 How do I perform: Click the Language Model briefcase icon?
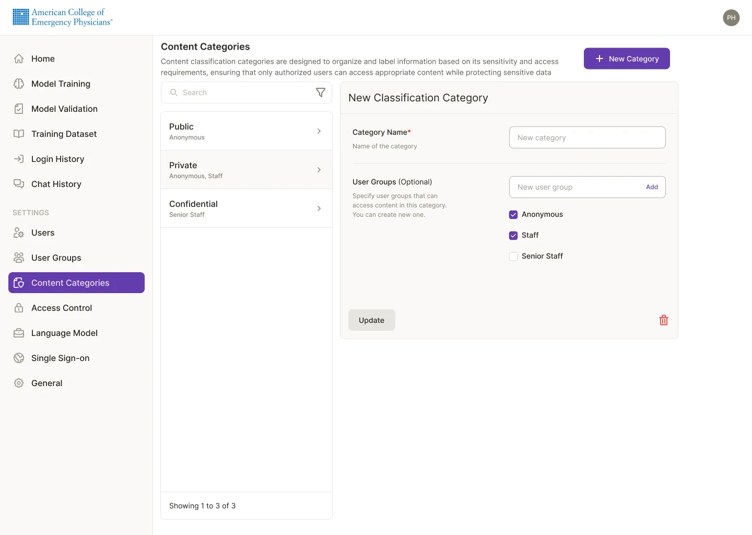[19, 333]
